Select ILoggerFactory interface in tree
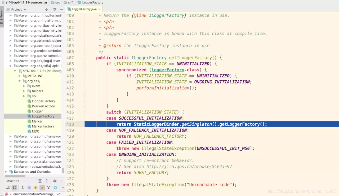Image resolution: width=339 pixels, height=196 pixels. [x=43, y=101]
